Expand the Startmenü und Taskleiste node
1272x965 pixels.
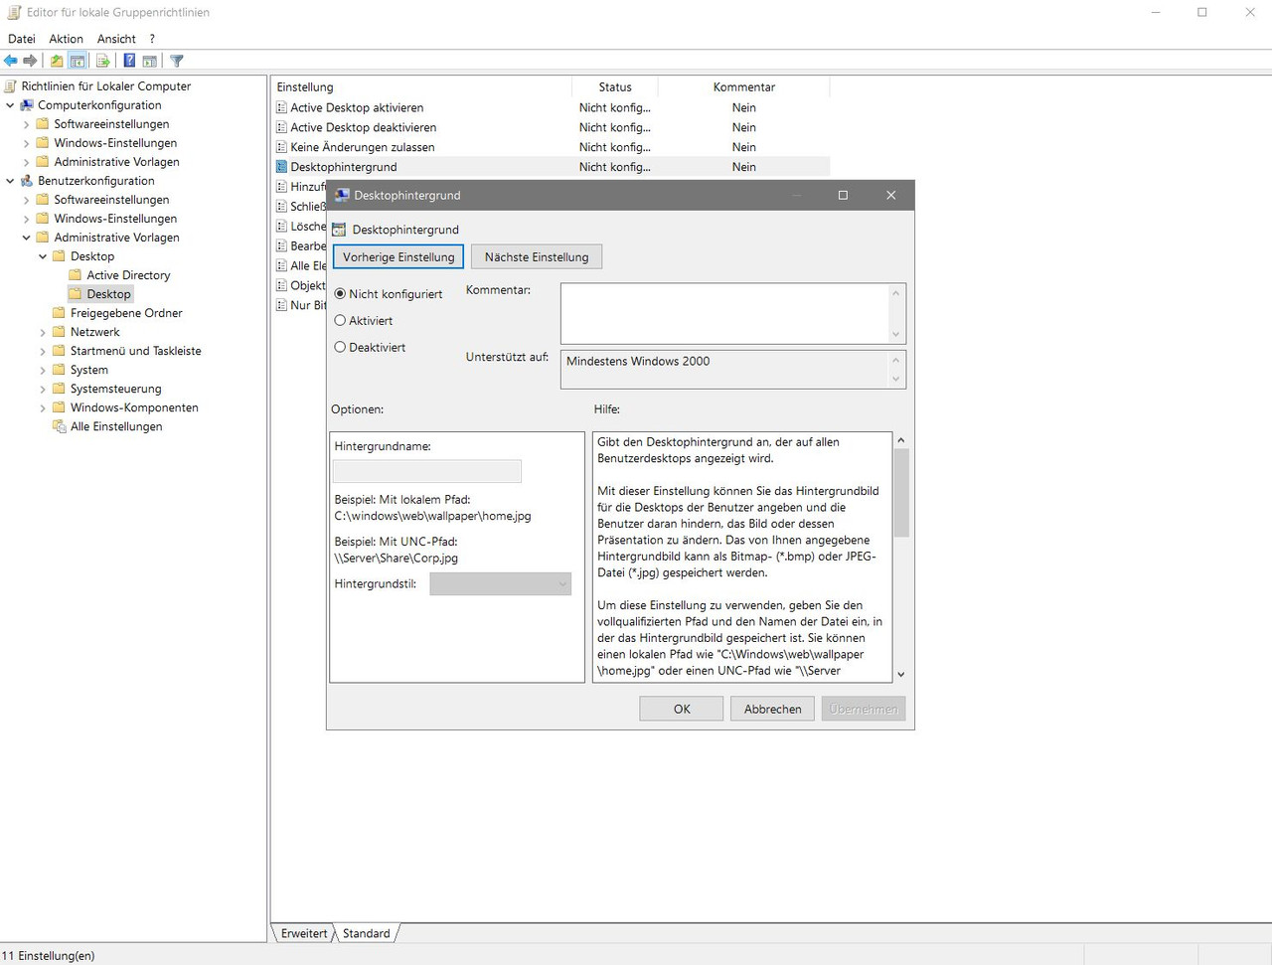43,351
